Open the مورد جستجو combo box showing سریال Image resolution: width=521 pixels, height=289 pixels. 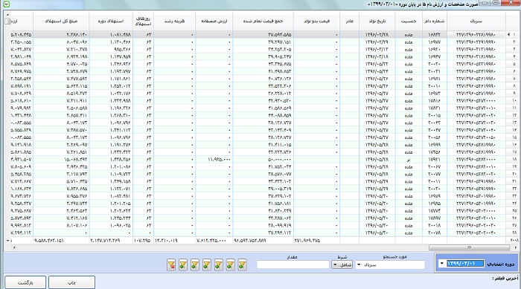(x=390, y=264)
